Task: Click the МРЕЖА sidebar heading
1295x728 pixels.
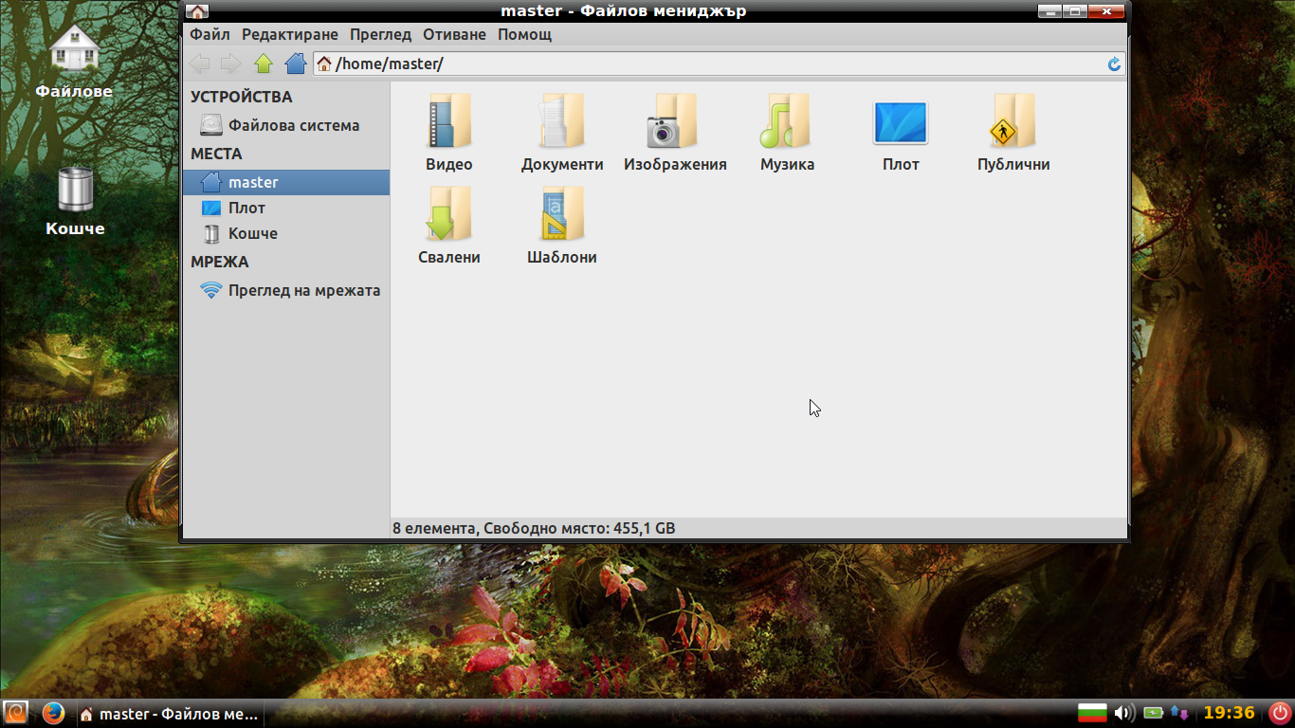Action: click(x=219, y=262)
